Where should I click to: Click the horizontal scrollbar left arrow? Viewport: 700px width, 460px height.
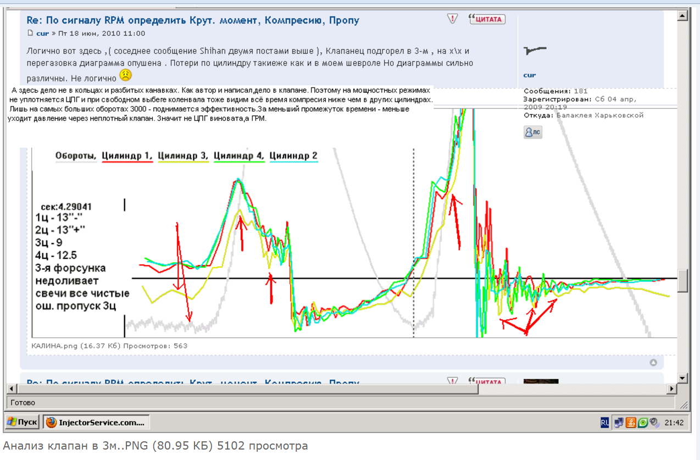coord(10,389)
